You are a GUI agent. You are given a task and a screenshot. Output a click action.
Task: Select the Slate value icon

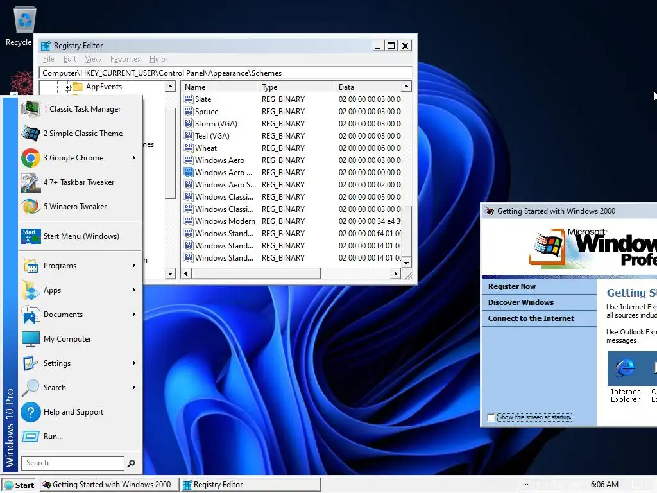(189, 99)
